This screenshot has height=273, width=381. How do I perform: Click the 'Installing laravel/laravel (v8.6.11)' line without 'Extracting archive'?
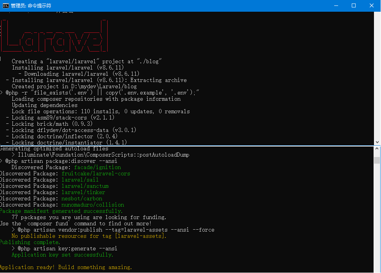[68, 68]
